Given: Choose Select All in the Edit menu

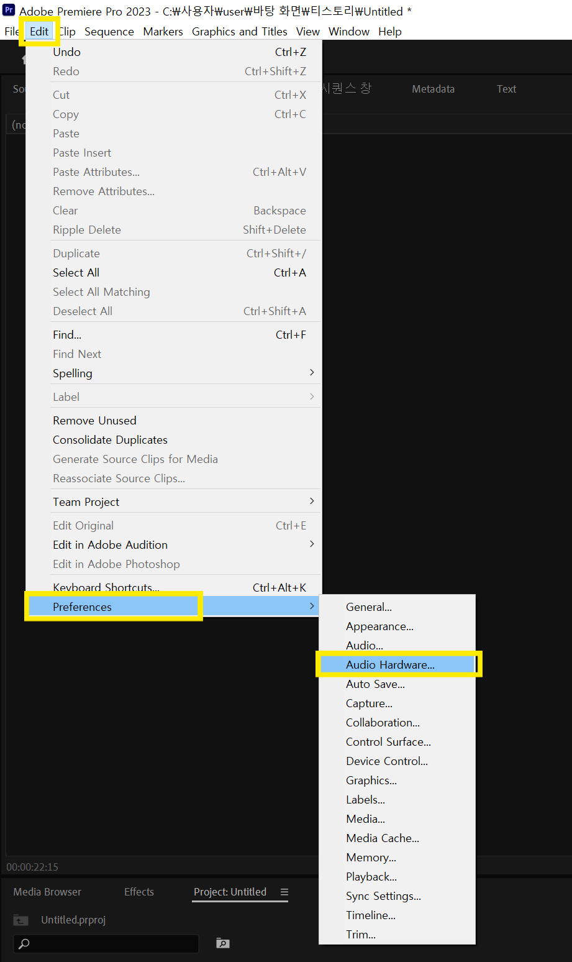Looking at the screenshot, I should tap(174, 273).
